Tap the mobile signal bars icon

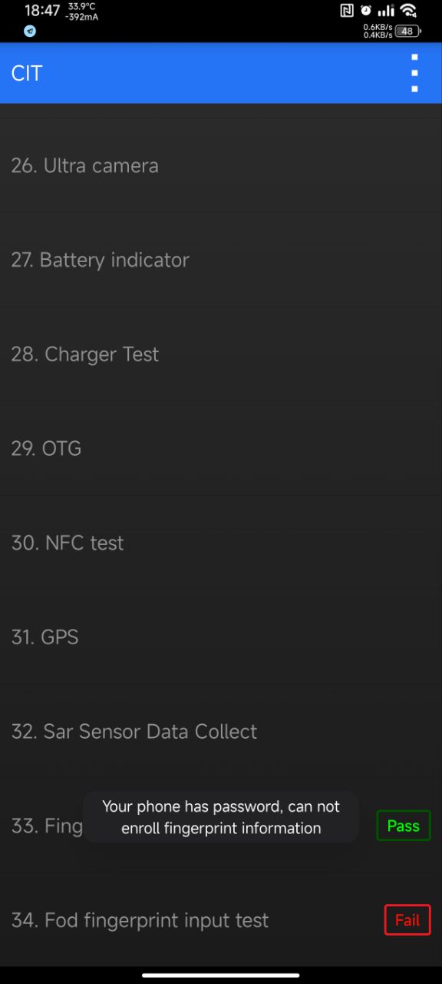tap(386, 11)
